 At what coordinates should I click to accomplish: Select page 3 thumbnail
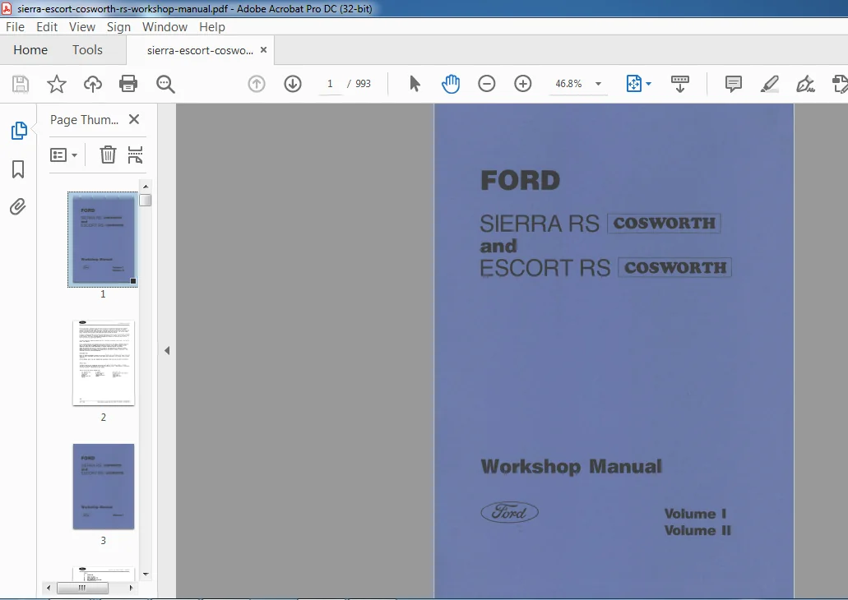[104, 487]
